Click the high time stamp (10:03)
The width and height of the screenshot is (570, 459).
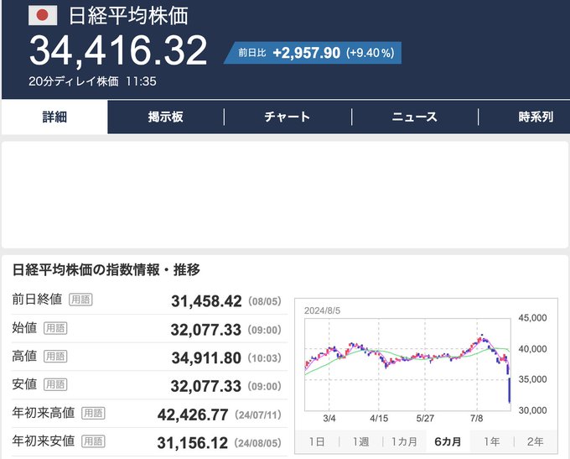(264, 358)
